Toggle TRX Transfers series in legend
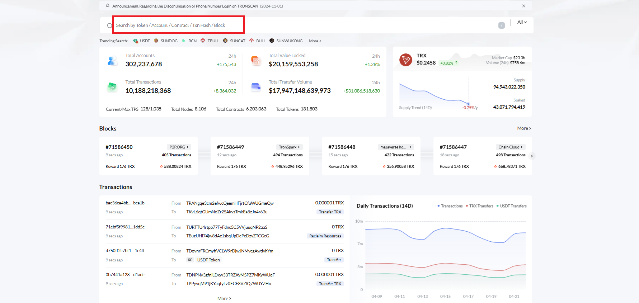Image resolution: width=639 pixels, height=303 pixels. pos(479,206)
